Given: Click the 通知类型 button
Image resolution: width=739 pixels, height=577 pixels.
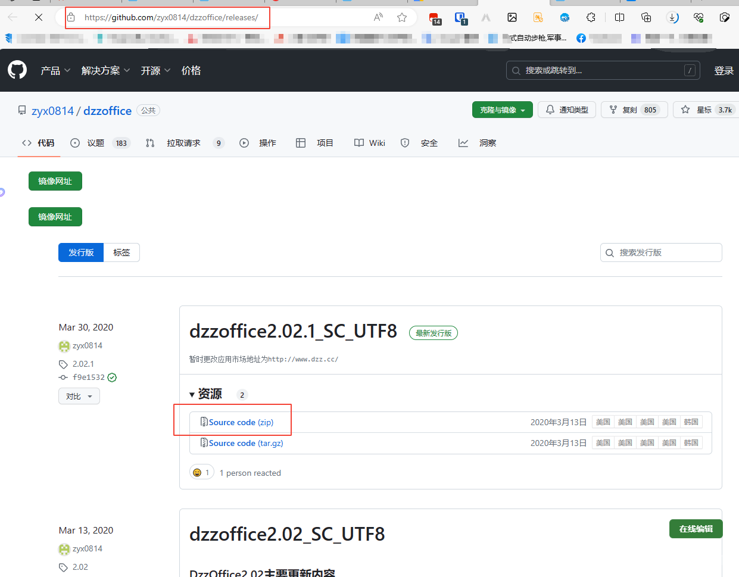Looking at the screenshot, I should [567, 110].
